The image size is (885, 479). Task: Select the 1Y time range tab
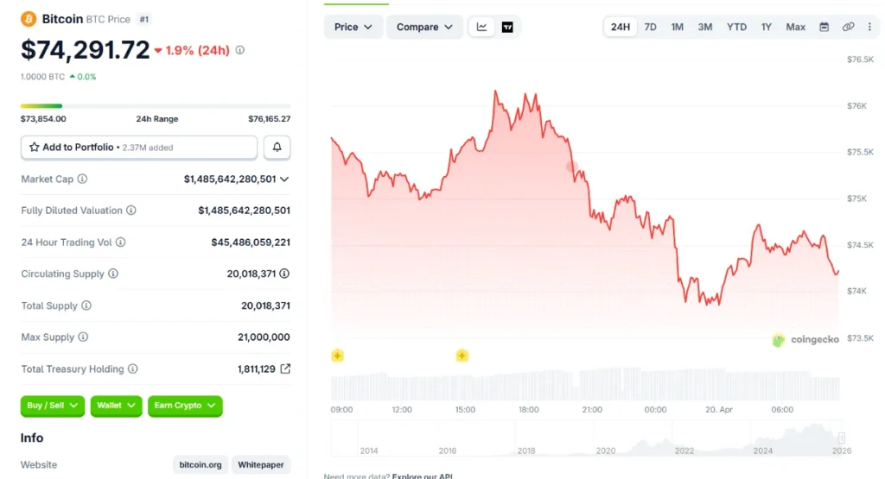[x=766, y=27]
